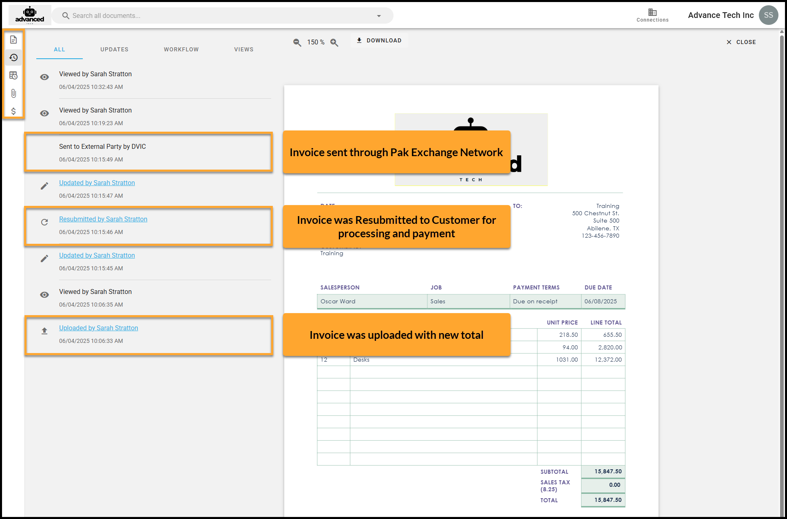Screen dimensions: 787x519
Task: Click the advanced tech logo
Action: (x=30, y=15)
